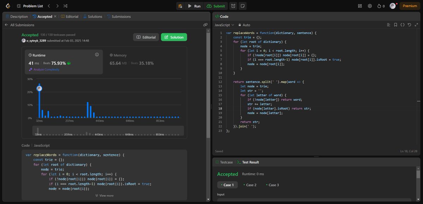Select Case 3 test result
This screenshot has height=204, width=423.
272,185
